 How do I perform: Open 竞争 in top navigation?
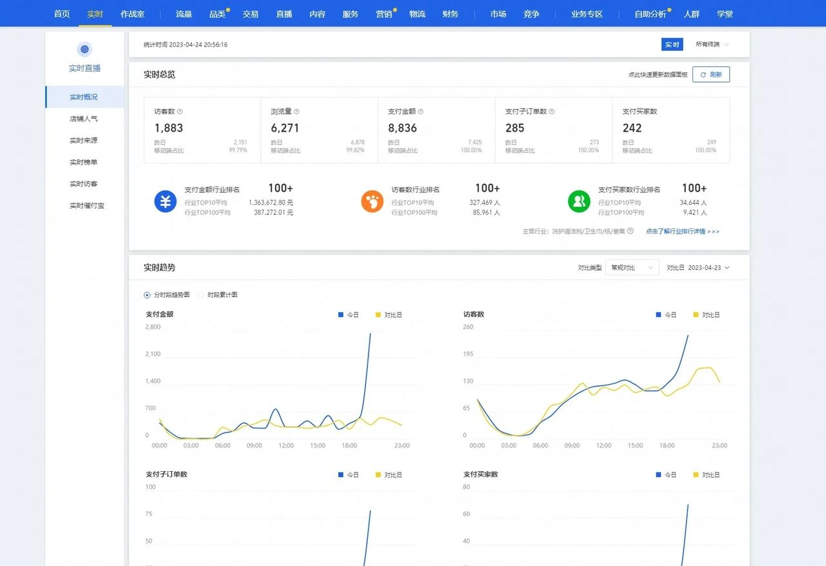[x=532, y=14]
